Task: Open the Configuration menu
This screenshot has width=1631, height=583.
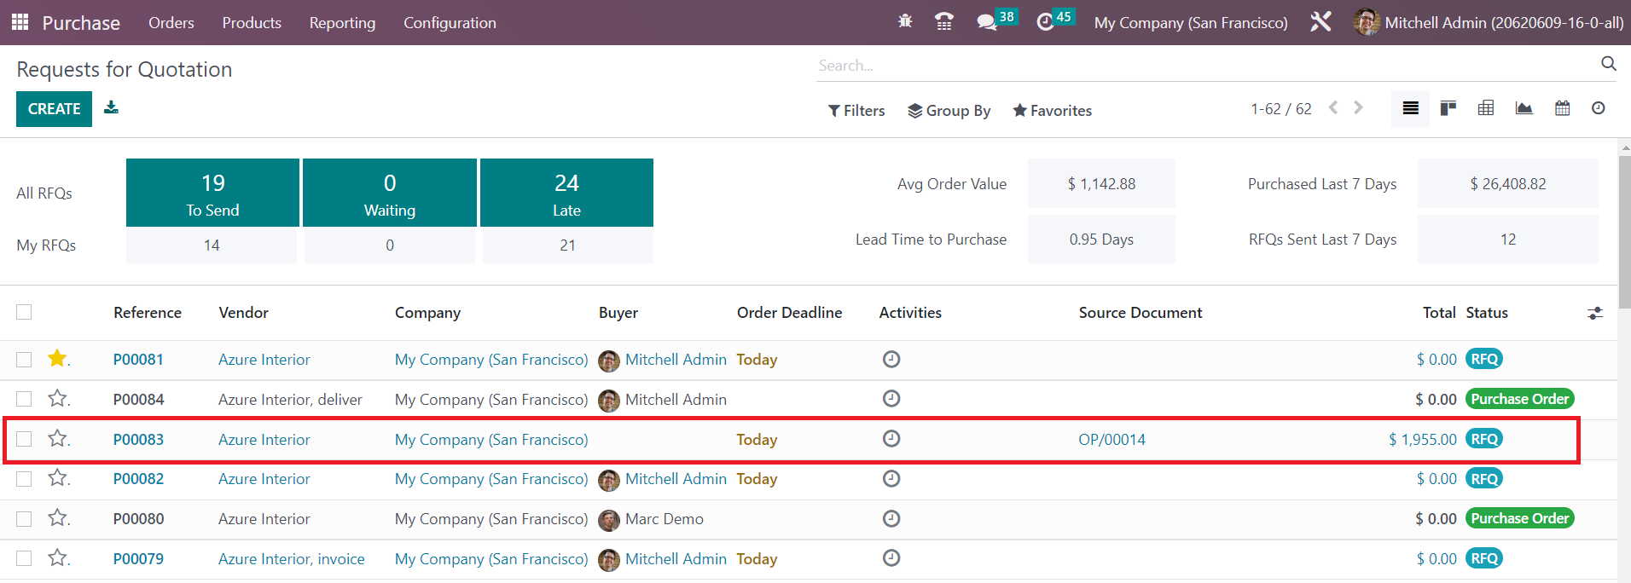Action: click(450, 23)
